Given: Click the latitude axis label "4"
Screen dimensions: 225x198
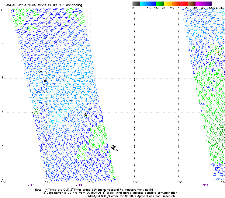Looking at the screenshot, I should point(2,111).
